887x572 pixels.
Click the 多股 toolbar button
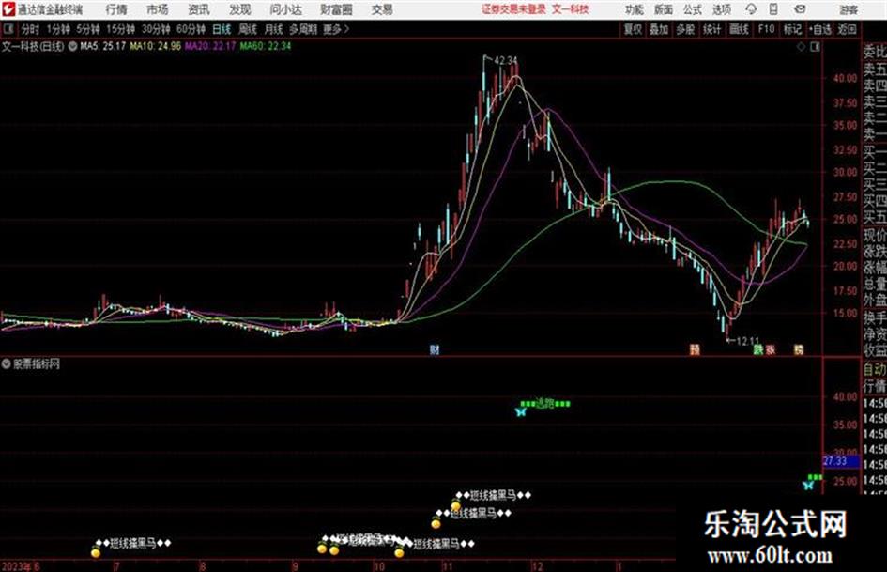coord(685,29)
